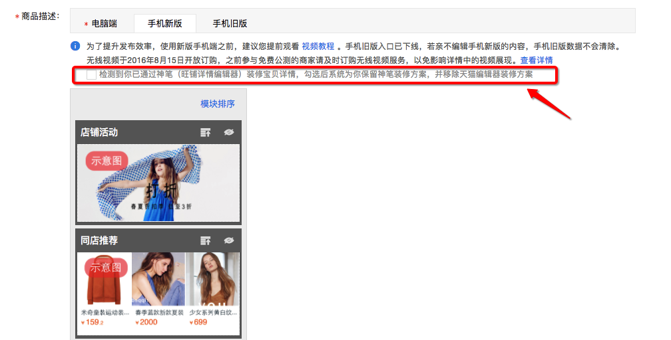Toggle visibility of the 同店推荐 module

coord(229,240)
